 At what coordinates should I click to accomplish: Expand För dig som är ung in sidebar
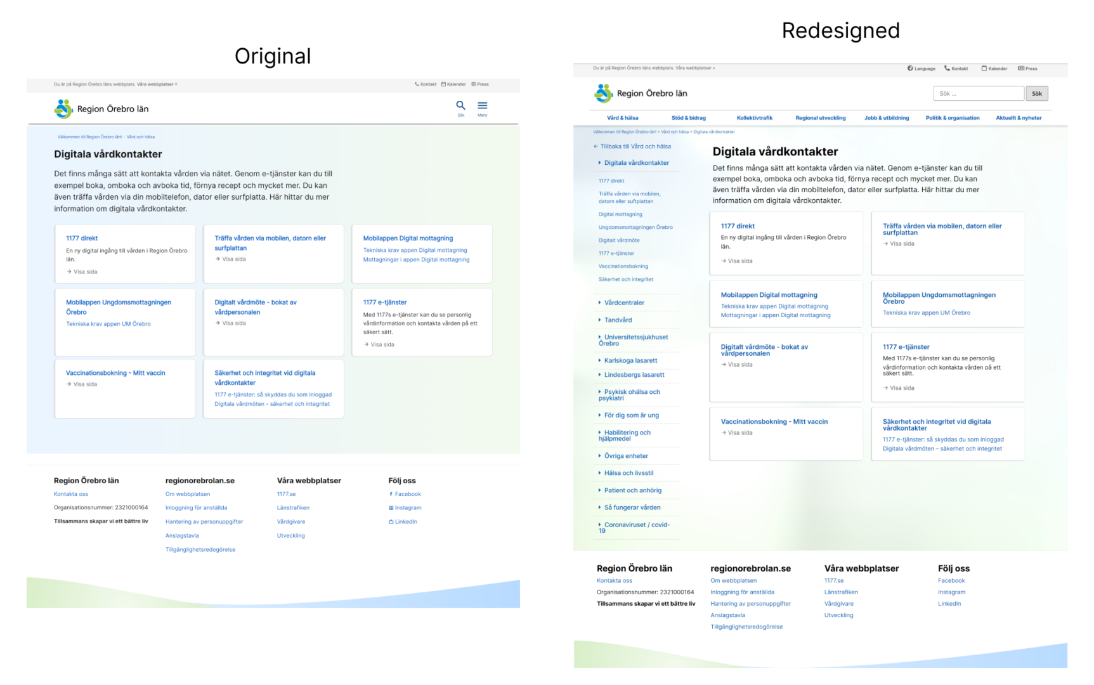pyautogui.click(x=599, y=415)
